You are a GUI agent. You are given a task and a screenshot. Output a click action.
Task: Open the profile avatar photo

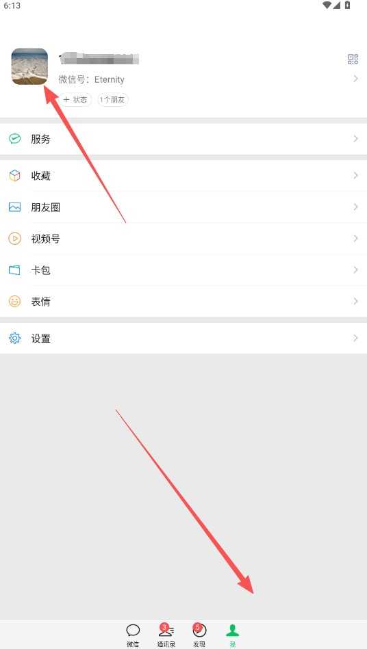(29, 66)
